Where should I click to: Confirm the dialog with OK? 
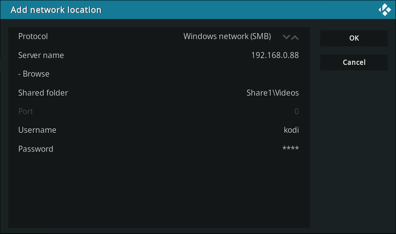coord(354,38)
